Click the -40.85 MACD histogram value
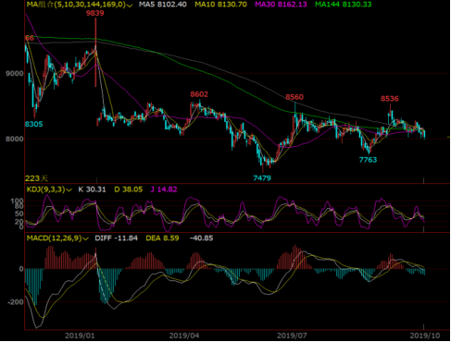This screenshot has width=451, height=342. (x=201, y=238)
